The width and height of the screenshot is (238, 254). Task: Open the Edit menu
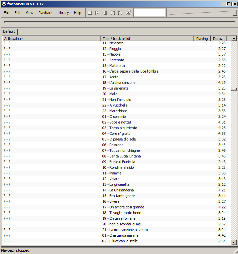click(x=17, y=13)
